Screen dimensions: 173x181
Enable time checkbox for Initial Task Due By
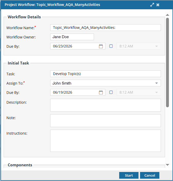click(111, 92)
